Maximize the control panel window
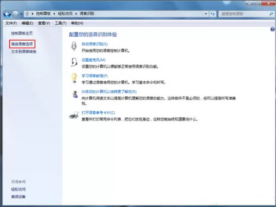Screen dimensions: 276x207 tap(257, 3)
